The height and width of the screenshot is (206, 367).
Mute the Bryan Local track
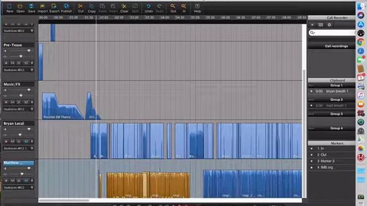click(x=13, y=141)
